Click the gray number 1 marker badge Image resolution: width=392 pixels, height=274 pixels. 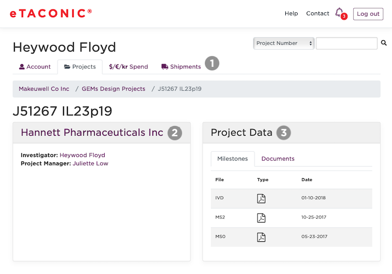(212, 63)
